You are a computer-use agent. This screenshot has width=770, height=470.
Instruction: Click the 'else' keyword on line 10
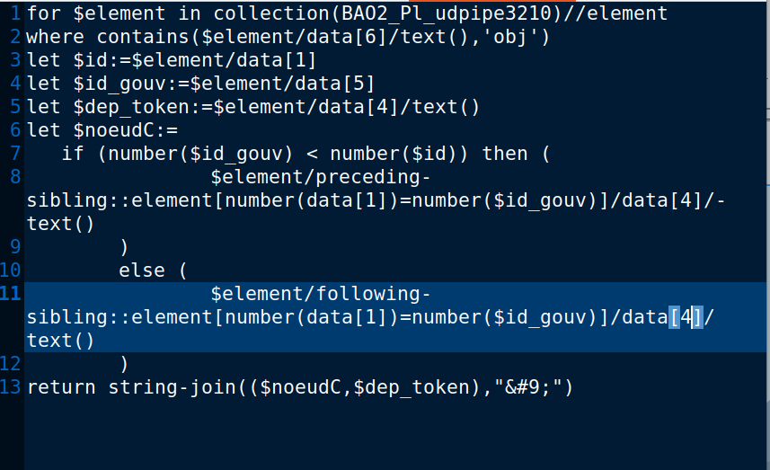tap(142, 270)
